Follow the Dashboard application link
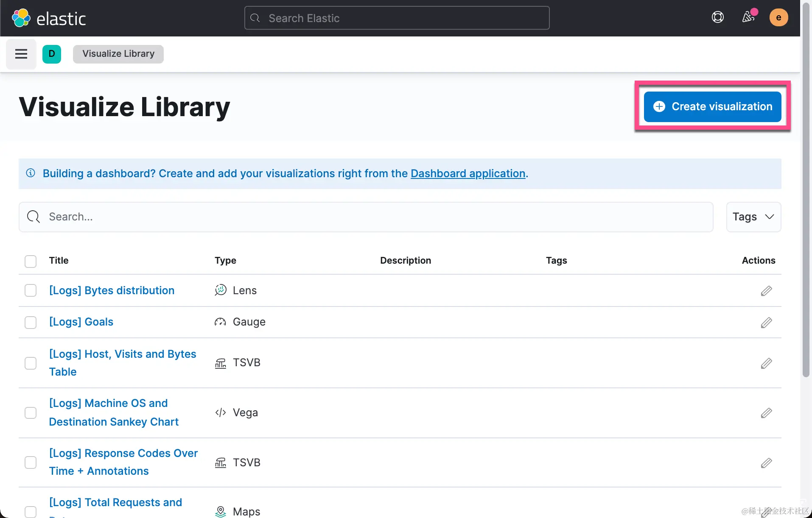The image size is (812, 518). coord(468,173)
